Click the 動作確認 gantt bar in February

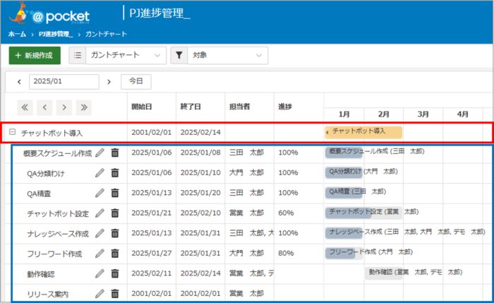pyautogui.click(x=383, y=273)
